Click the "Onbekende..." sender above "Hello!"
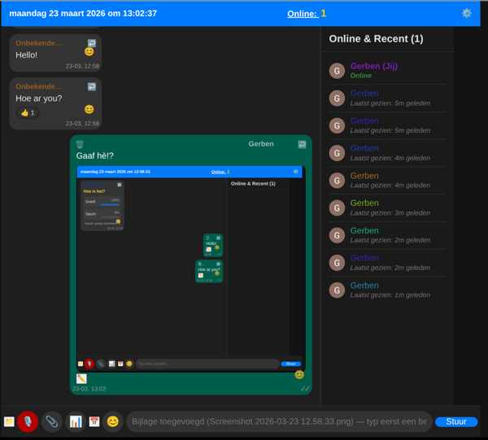 [x=39, y=43]
